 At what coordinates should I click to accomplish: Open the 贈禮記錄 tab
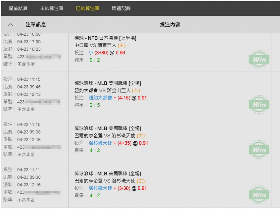[121, 8]
